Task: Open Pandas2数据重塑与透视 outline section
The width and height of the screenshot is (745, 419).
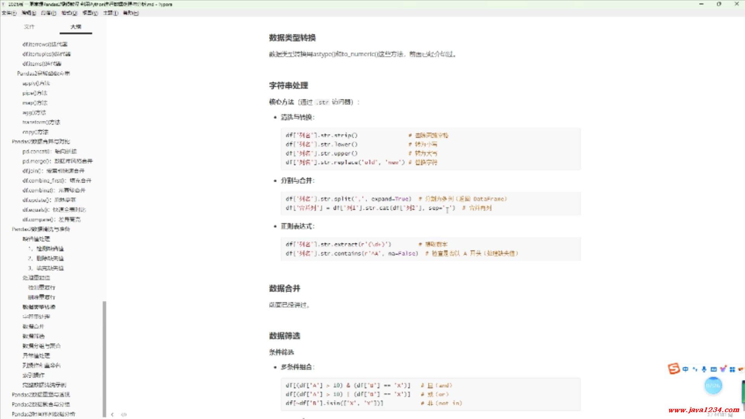Action: (41, 395)
